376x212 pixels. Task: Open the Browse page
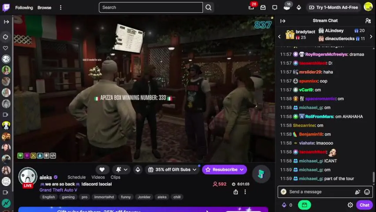(44, 8)
